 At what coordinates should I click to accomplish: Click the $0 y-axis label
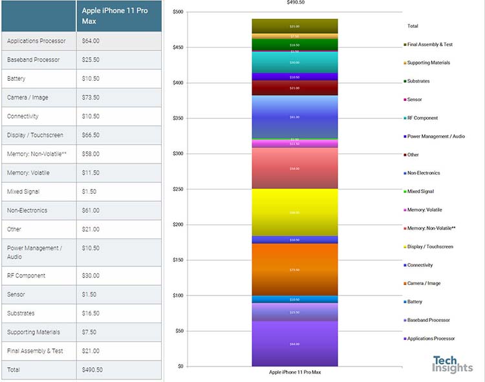coord(180,366)
